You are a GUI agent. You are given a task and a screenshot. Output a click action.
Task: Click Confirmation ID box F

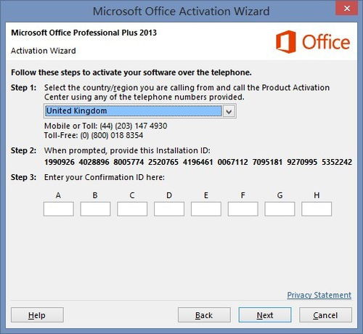tap(242, 209)
